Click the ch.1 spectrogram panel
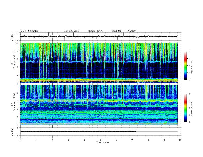 click(x=99, y=63)
